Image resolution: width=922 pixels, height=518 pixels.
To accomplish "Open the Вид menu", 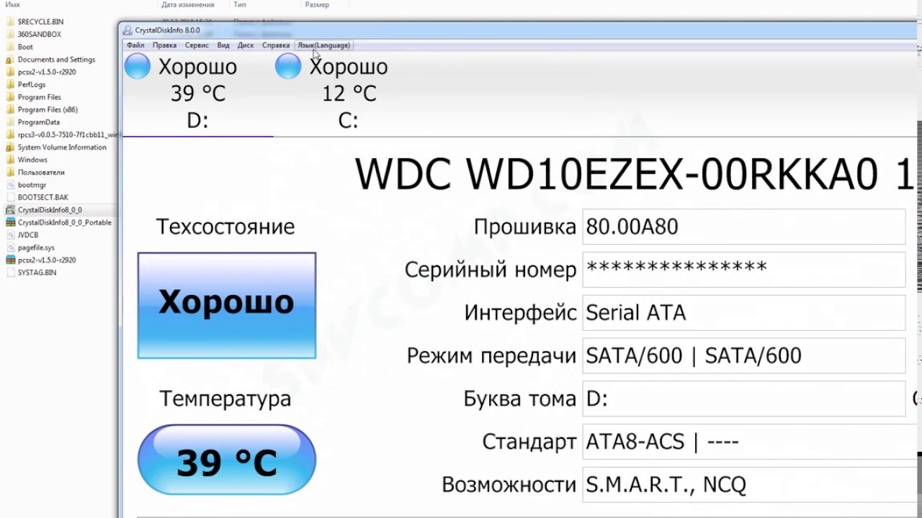I will 223,45.
